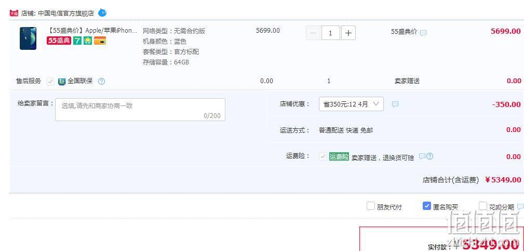This screenshot has width=524, height=251.
Task: Click the unit price 5699.00
Action: click(268, 31)
